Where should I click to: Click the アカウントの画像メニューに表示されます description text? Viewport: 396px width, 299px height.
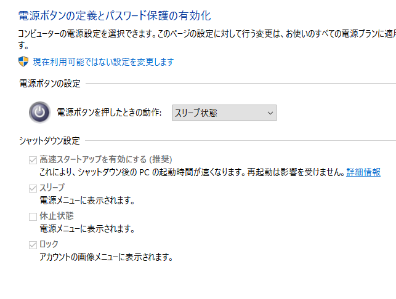106,257
